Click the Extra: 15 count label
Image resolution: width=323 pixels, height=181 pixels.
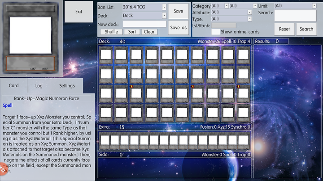point(111,127)
